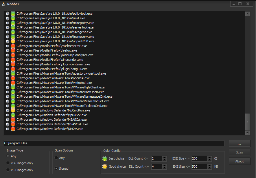The image size is (256, 178).
Task: Click the scroll down arrow of the file list
Action: tap(247, 132)
